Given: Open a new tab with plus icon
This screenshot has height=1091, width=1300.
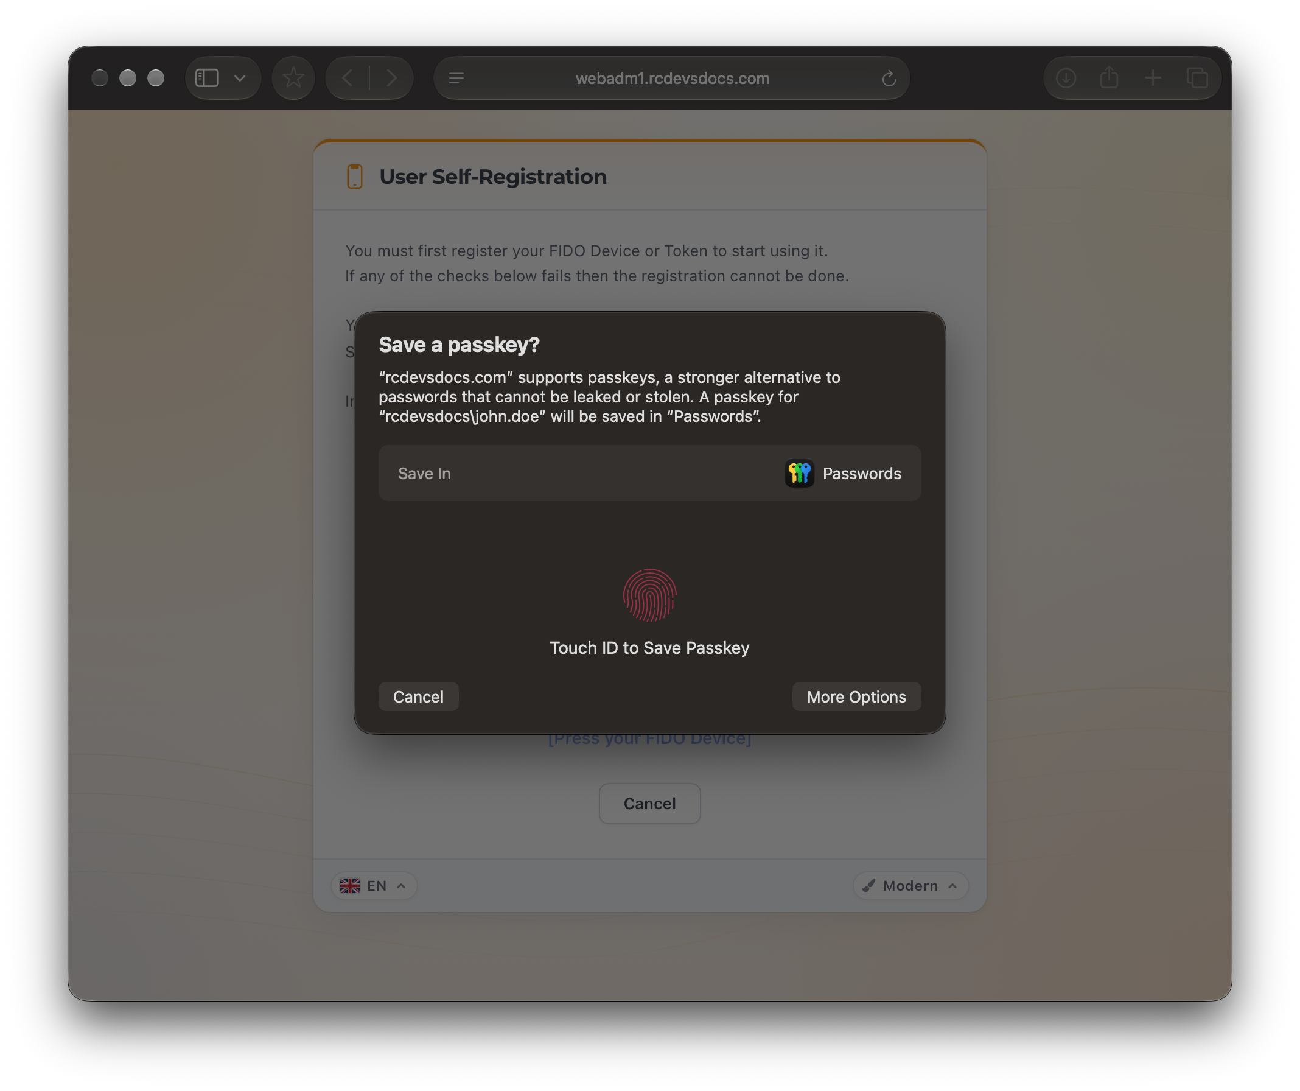Looking at the screenshot, I should pos(1153,78).
